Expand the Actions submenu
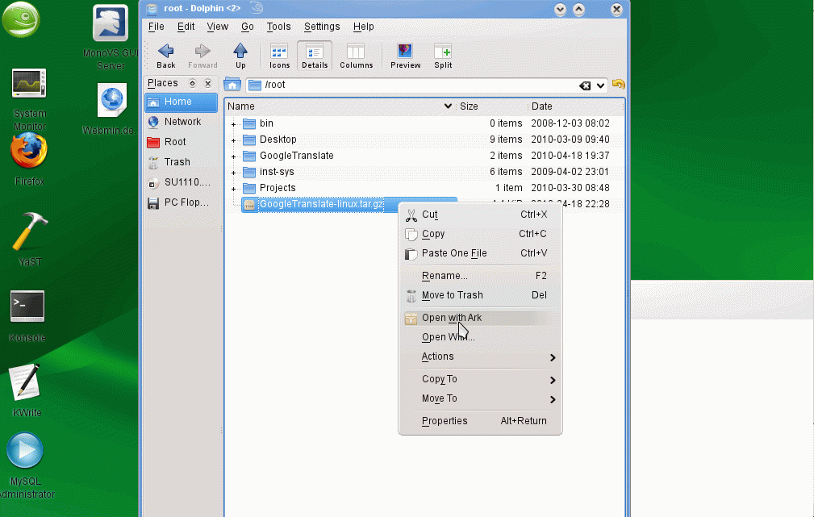Image resolution: width=814 pixels, height=517 pixels. [480, 356]
